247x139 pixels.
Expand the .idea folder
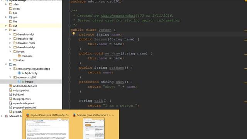6,4
